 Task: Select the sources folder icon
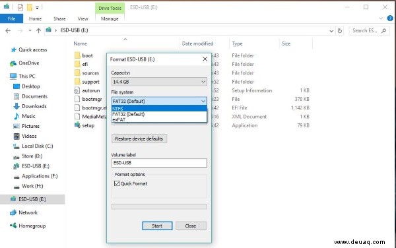[x=77, y=73]
